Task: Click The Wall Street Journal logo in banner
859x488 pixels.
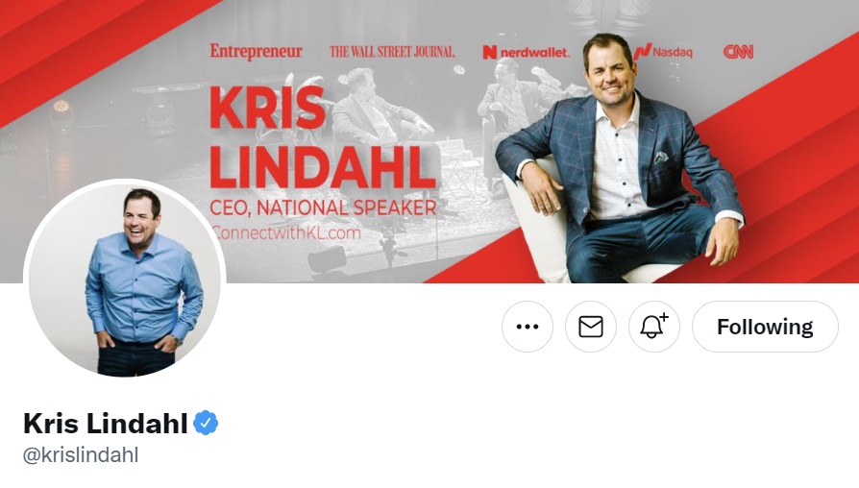Action: [x=392, y=52]
